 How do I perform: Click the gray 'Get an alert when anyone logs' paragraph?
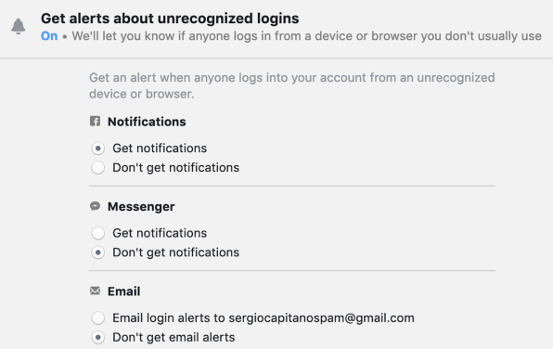291,85
